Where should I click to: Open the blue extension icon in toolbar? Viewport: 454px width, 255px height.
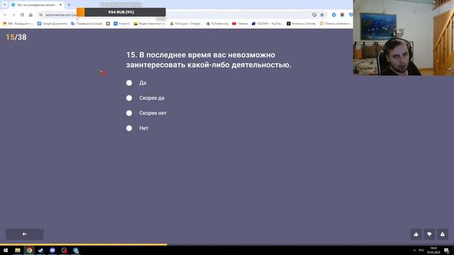[x=334, y=15]
